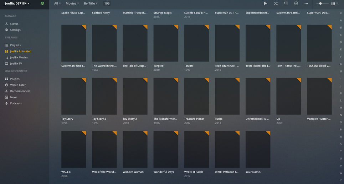Click the Watch Later clock icon
Screen dimensions: 344x184
[x=6, y=85]
